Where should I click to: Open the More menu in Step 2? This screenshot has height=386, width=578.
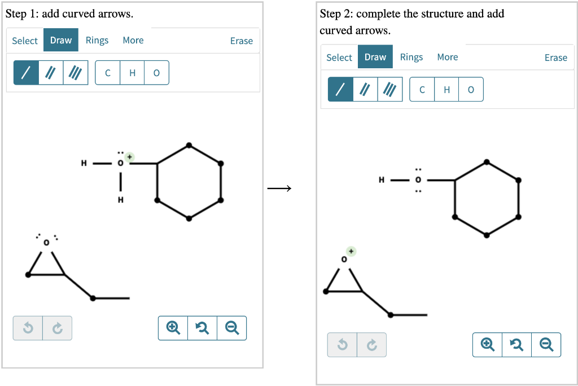(447, 56)
